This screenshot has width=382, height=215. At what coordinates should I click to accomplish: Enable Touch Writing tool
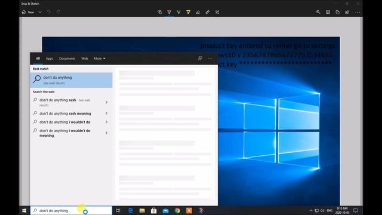[x=159, y=12]
